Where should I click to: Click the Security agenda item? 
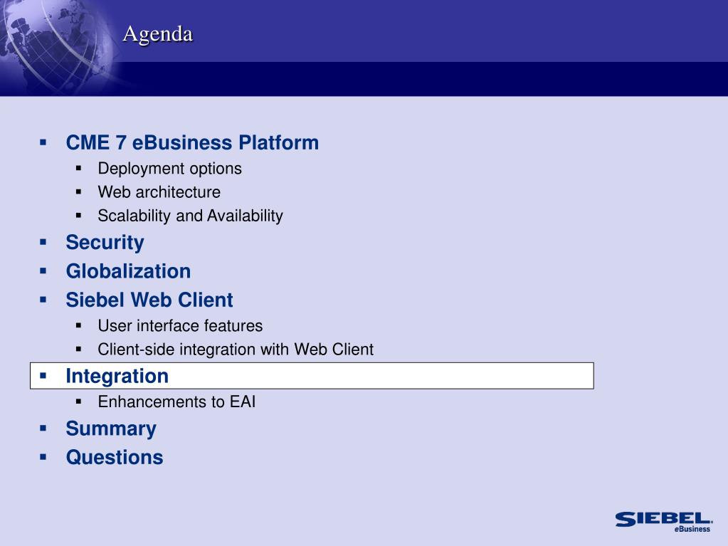pyautogui.click(x=105, y=242)
